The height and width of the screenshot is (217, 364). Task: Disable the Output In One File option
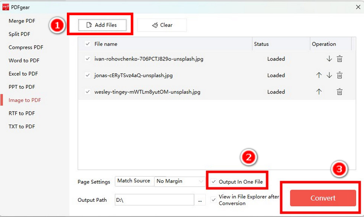click(214, 181)
